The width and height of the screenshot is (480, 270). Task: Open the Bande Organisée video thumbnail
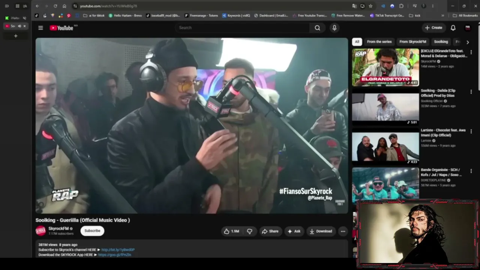click(385, 184)
